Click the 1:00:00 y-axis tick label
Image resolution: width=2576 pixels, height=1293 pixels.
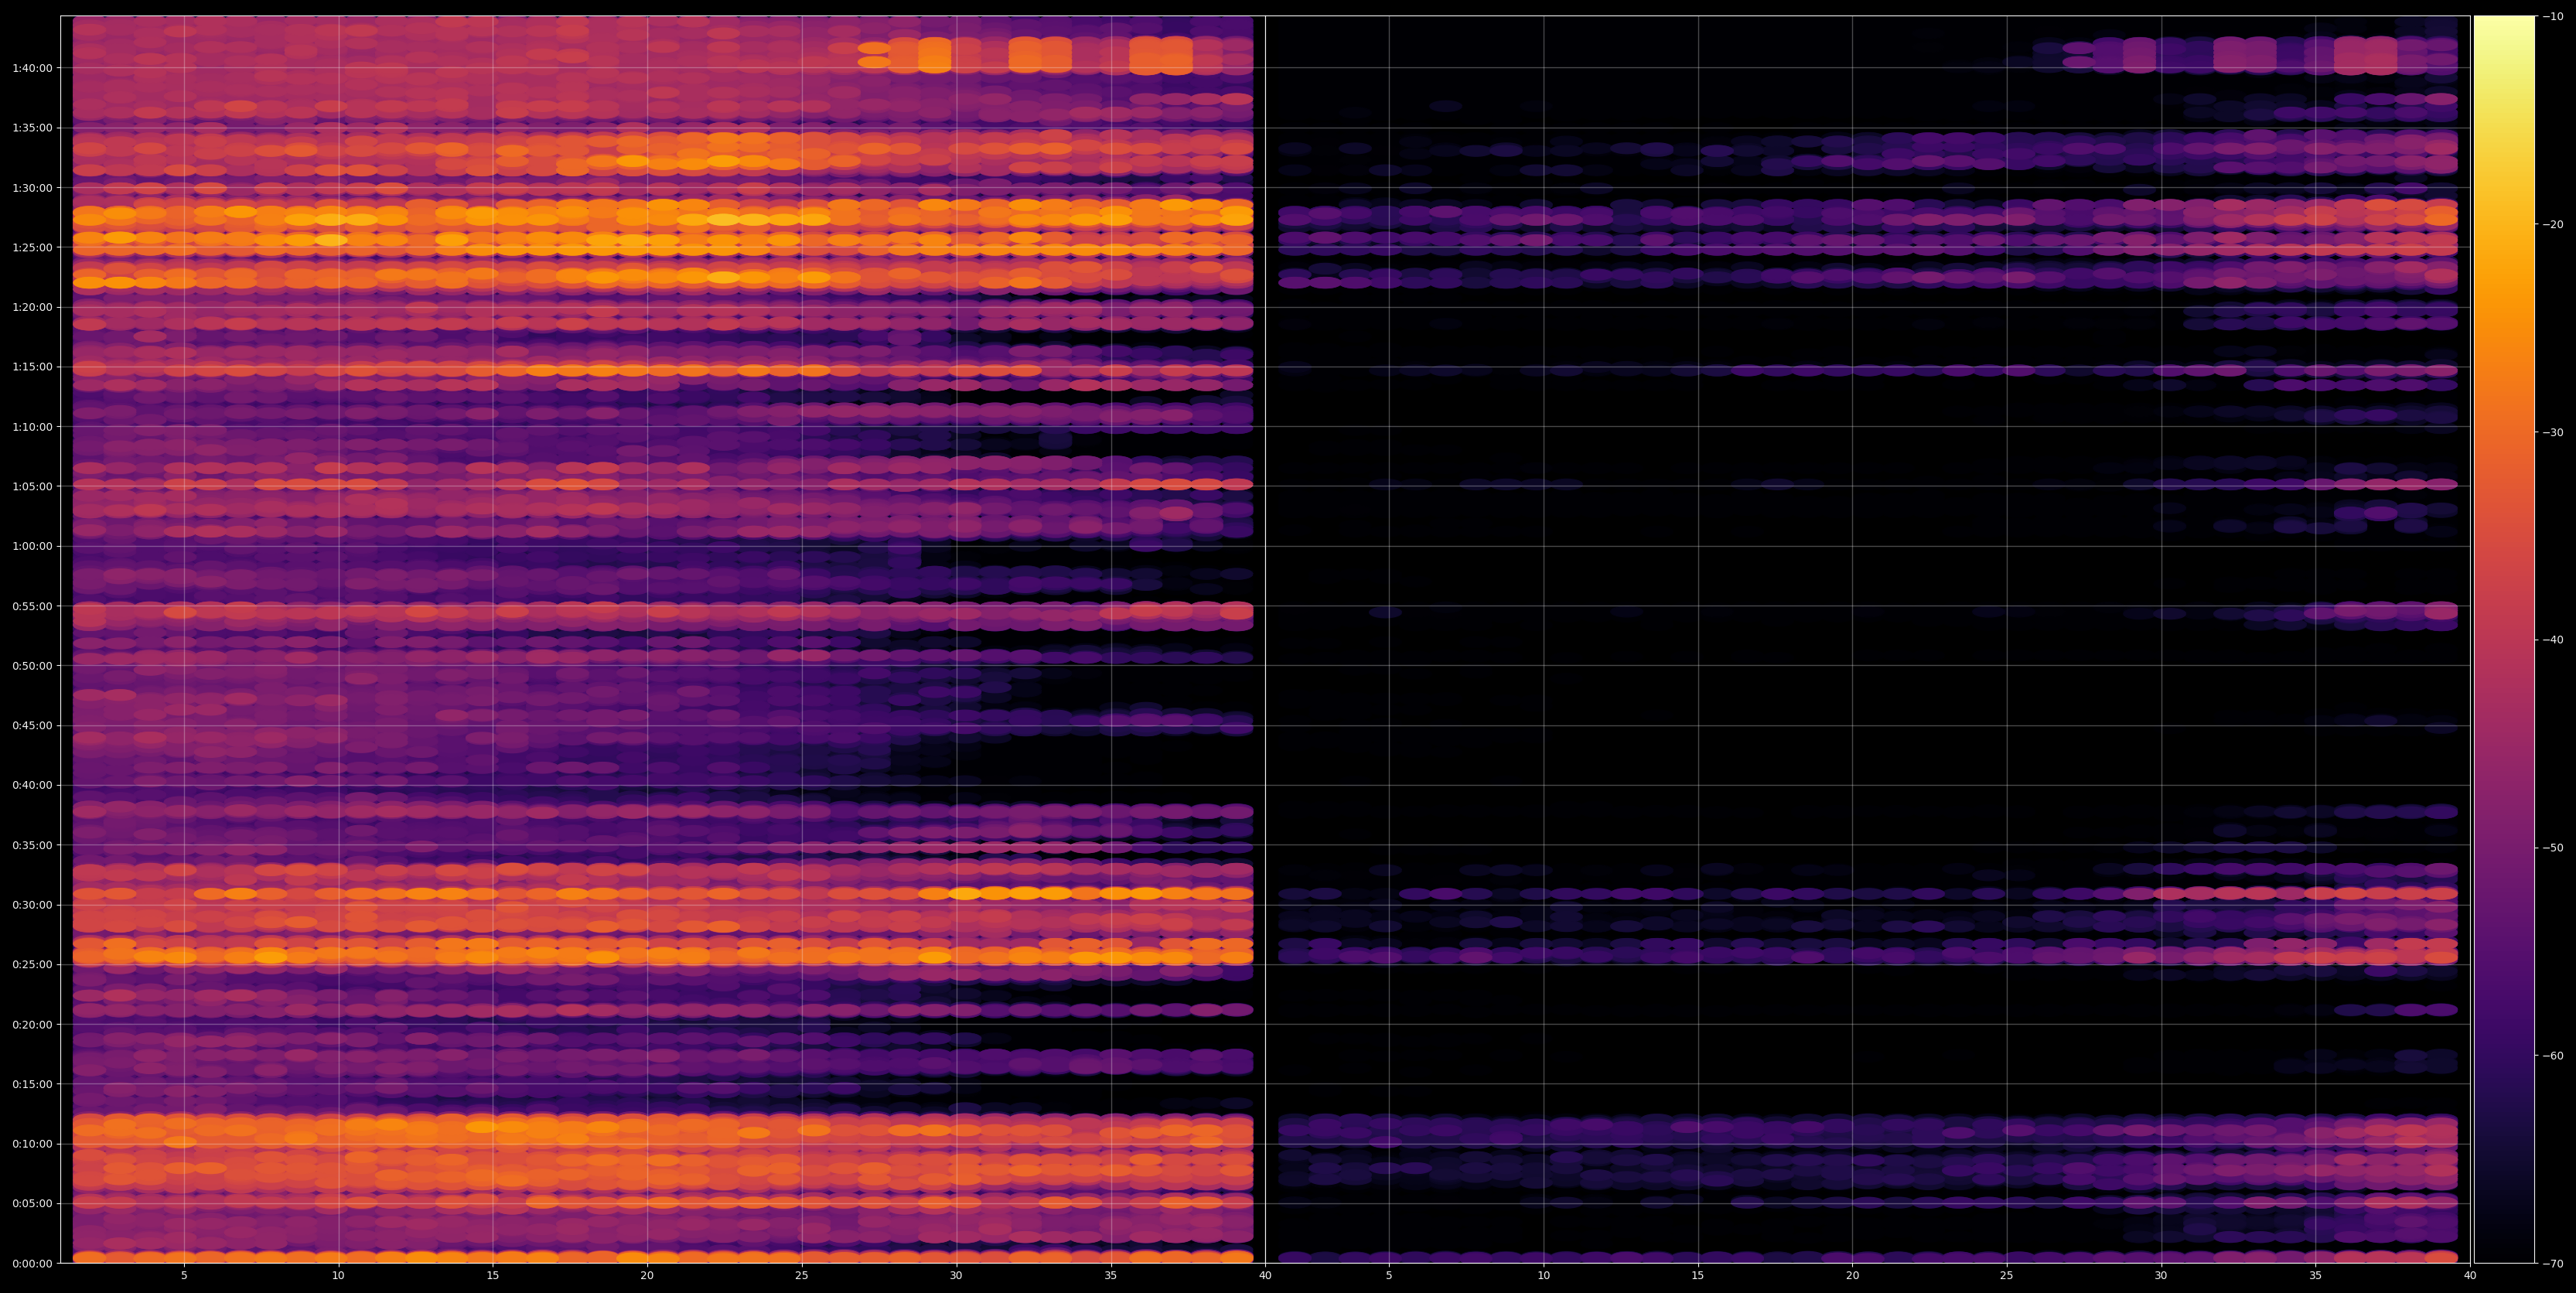click(x=32, y=546)
